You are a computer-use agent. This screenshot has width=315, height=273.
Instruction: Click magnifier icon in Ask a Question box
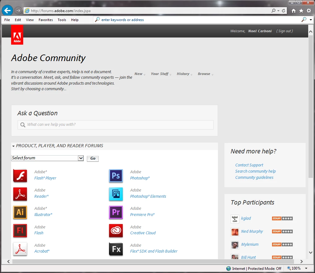pyautogui.click(x=23, y=125)
